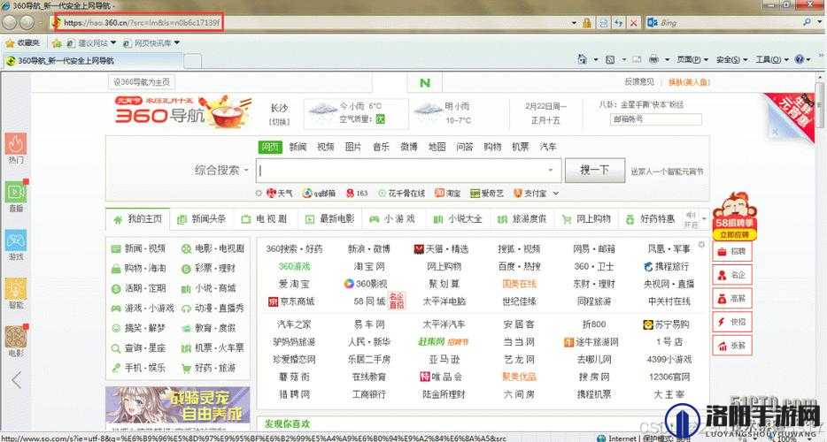
Task: Click the Home icon in the command bar
Action: point(582,59)
